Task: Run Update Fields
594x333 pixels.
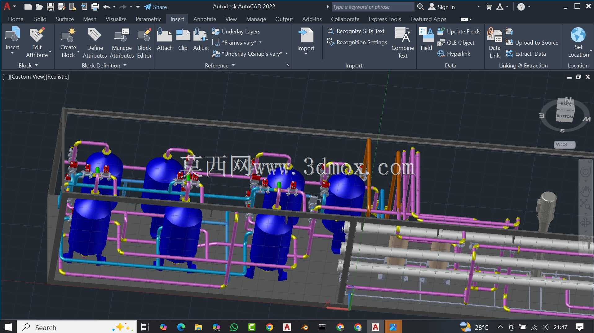Action: (x=459, y=31)
